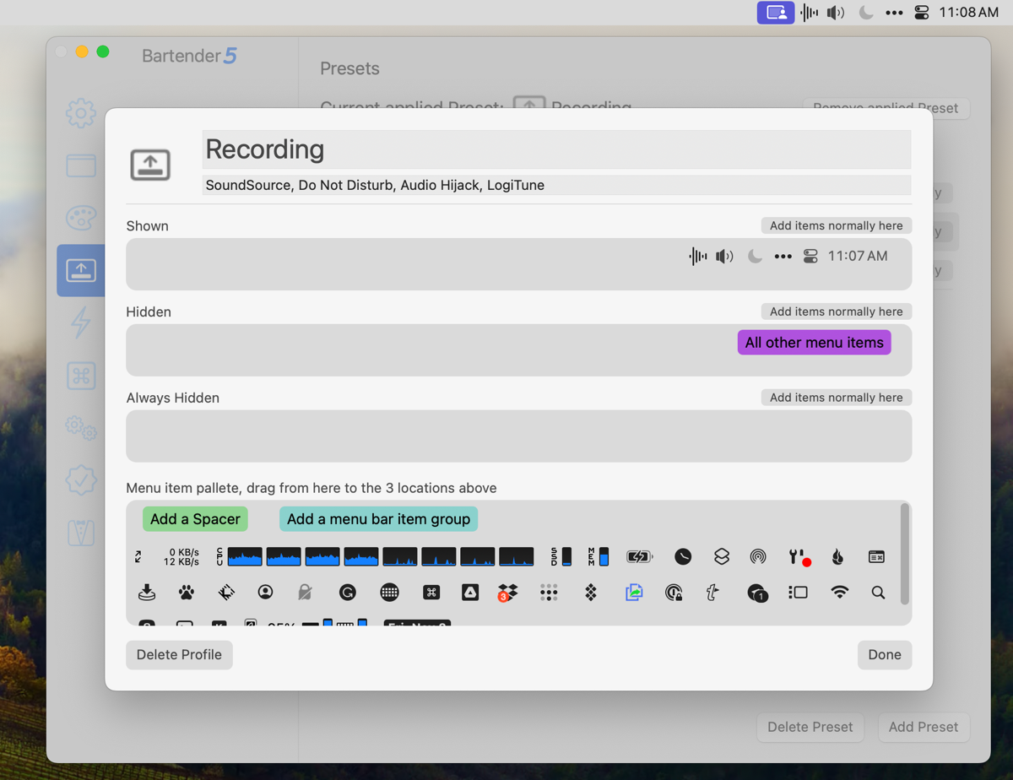
Task: Click the moon icon in the Shown section
Action: click(755, 257)
